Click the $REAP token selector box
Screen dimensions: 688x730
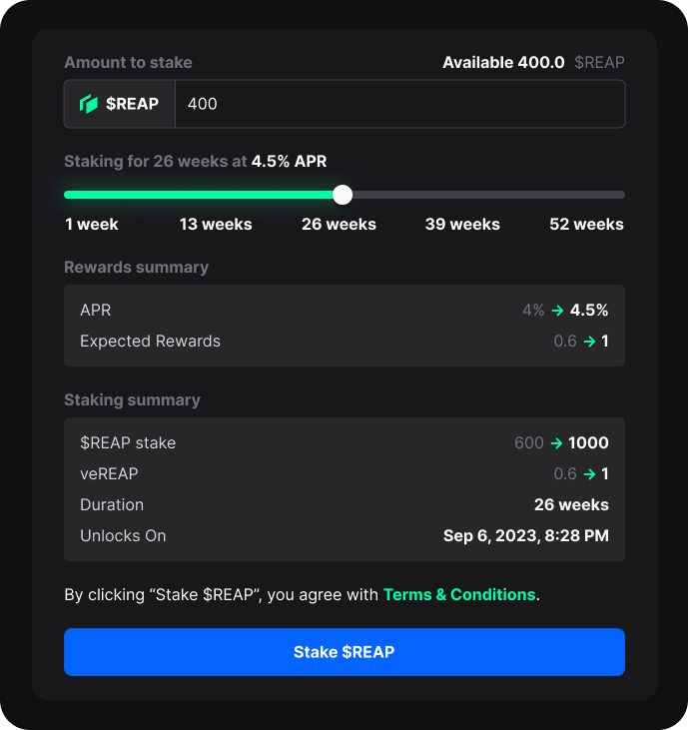[x=120, y=104]
